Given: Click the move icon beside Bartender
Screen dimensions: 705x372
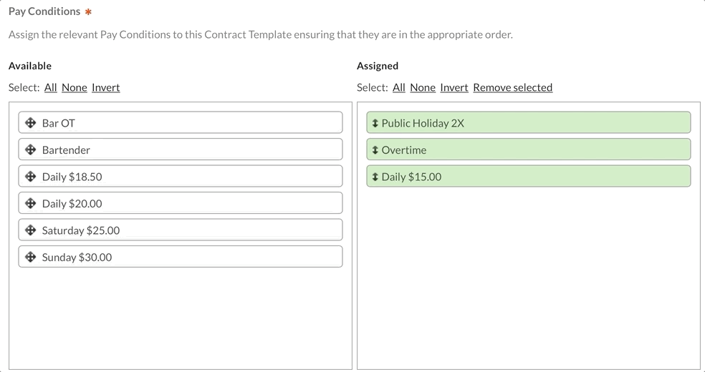Looking at the screenshot, I should 31,150.
